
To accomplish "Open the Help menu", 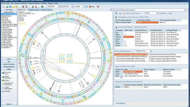I will coord(56,3).
